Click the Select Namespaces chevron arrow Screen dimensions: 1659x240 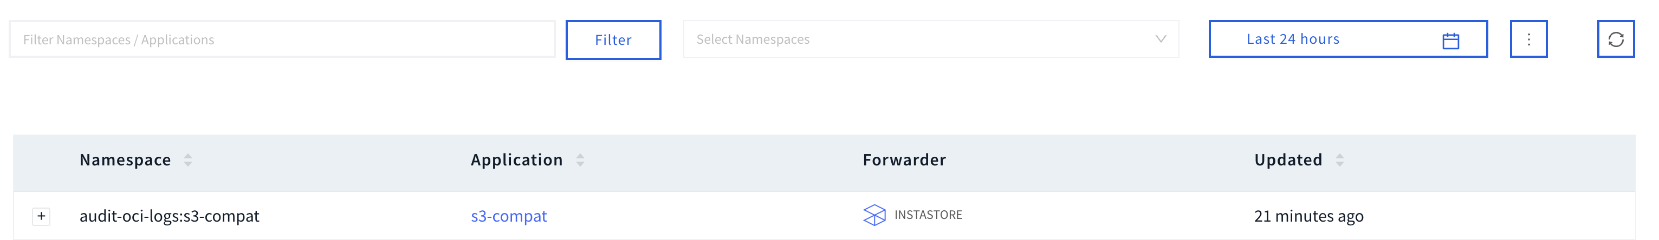pos(1160,39)
